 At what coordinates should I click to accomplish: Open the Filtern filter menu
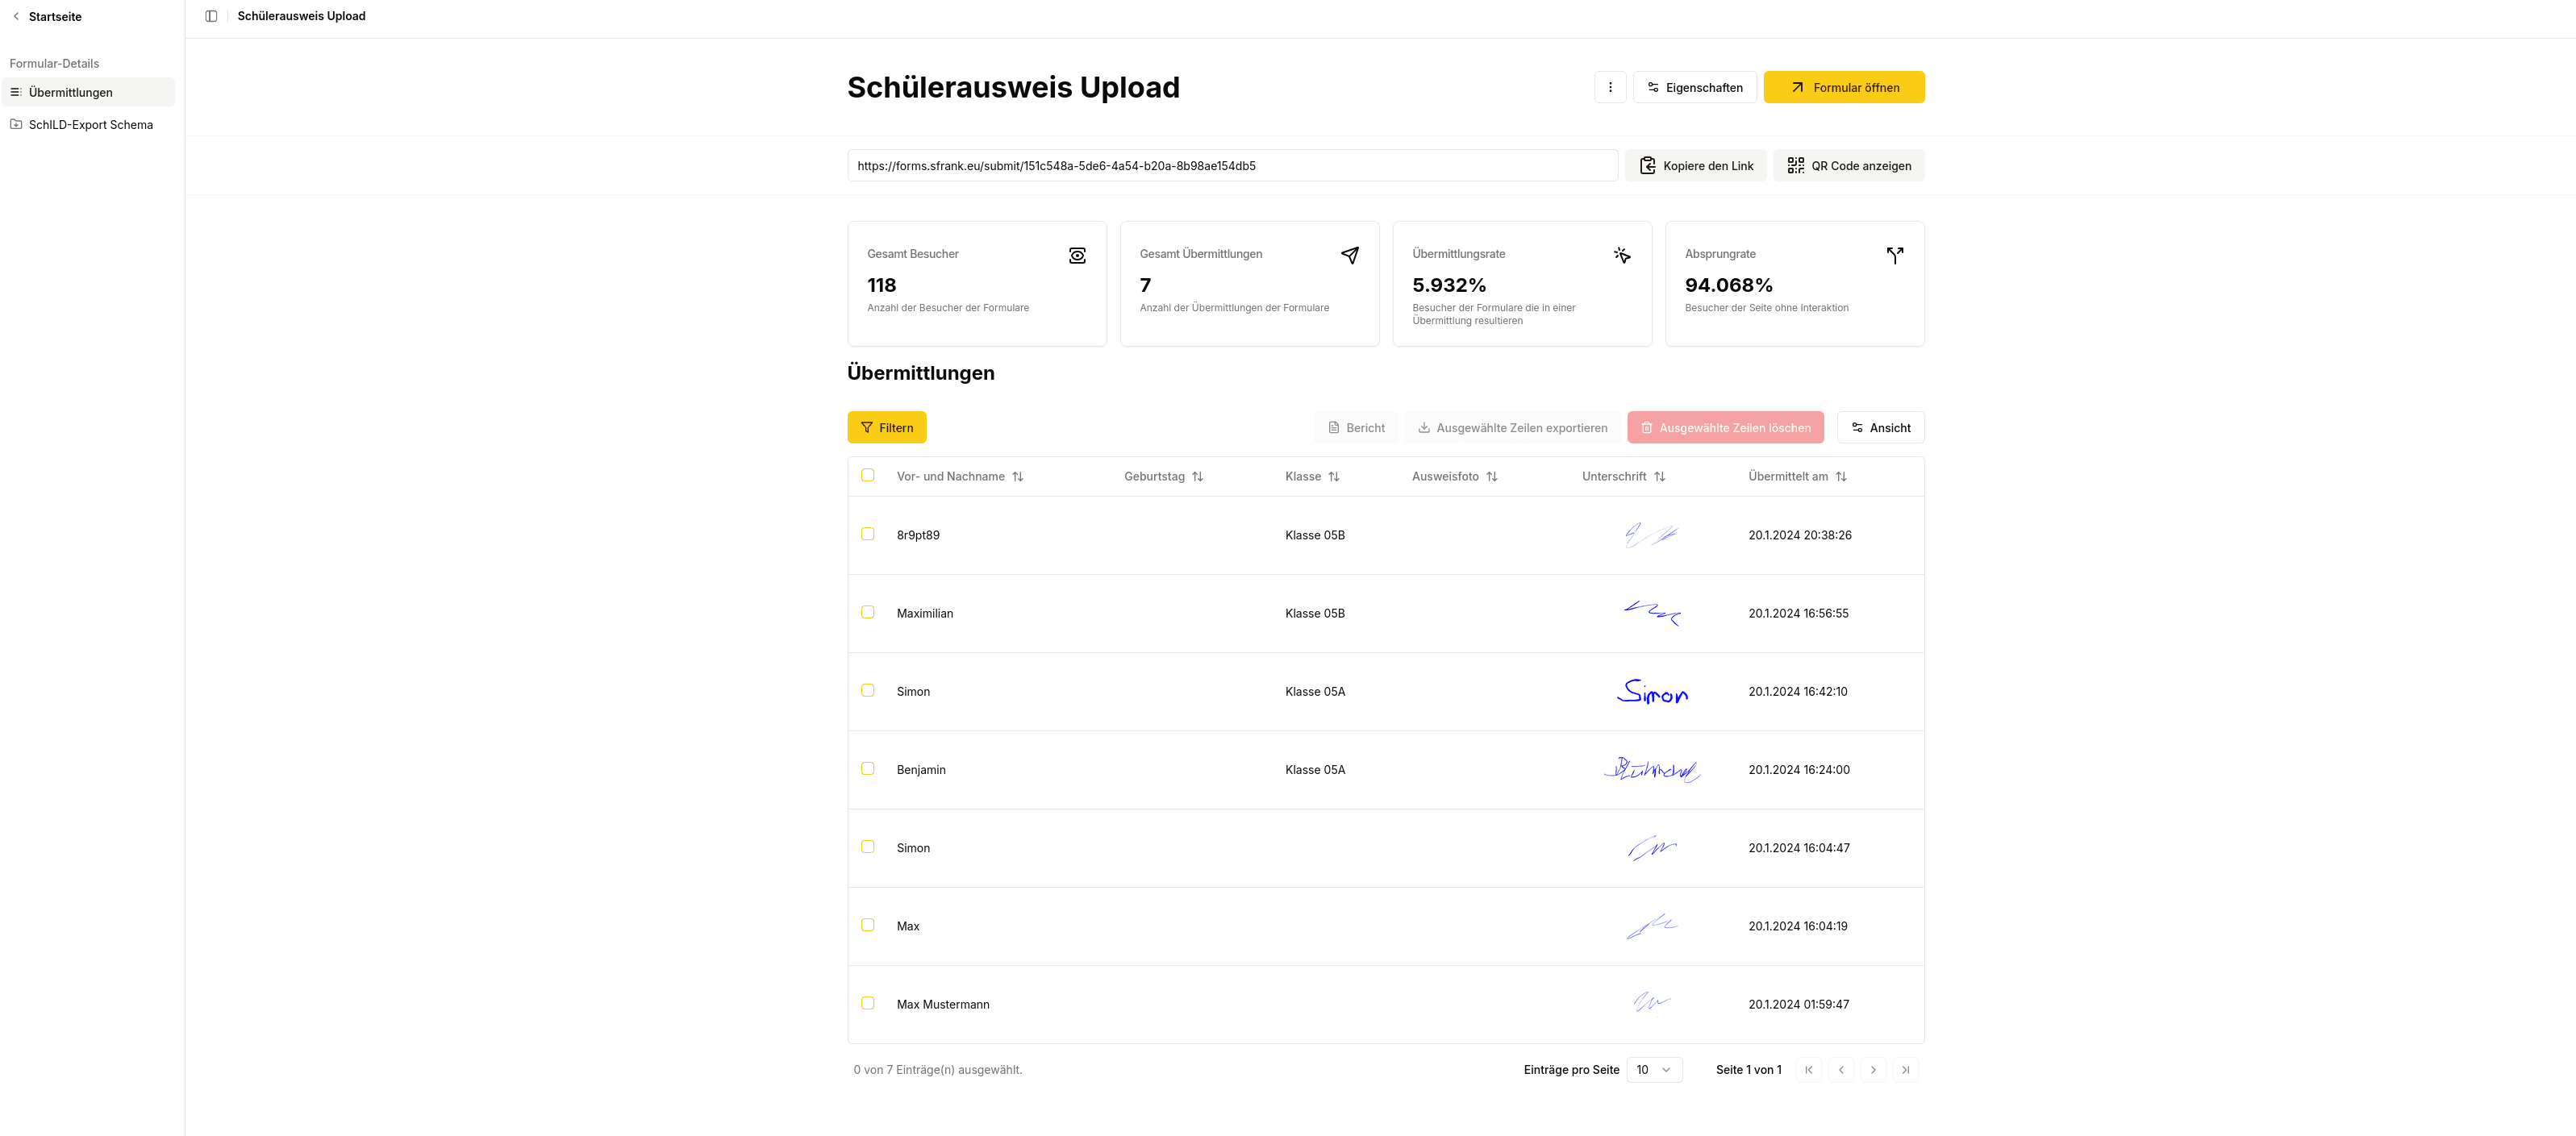point(886,428)
